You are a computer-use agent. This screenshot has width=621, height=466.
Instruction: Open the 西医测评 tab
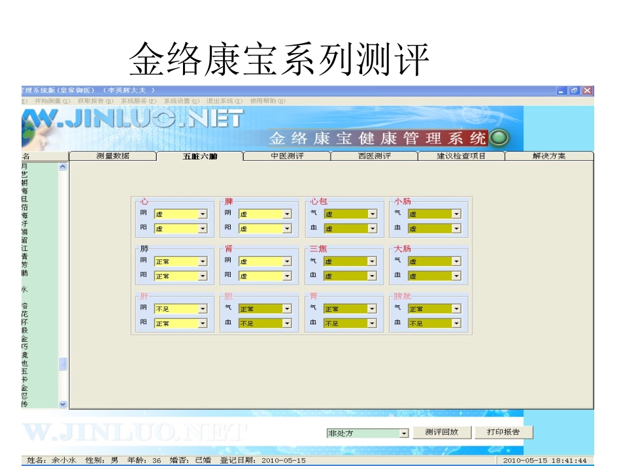pyautogui.click(x=375, y=156)
